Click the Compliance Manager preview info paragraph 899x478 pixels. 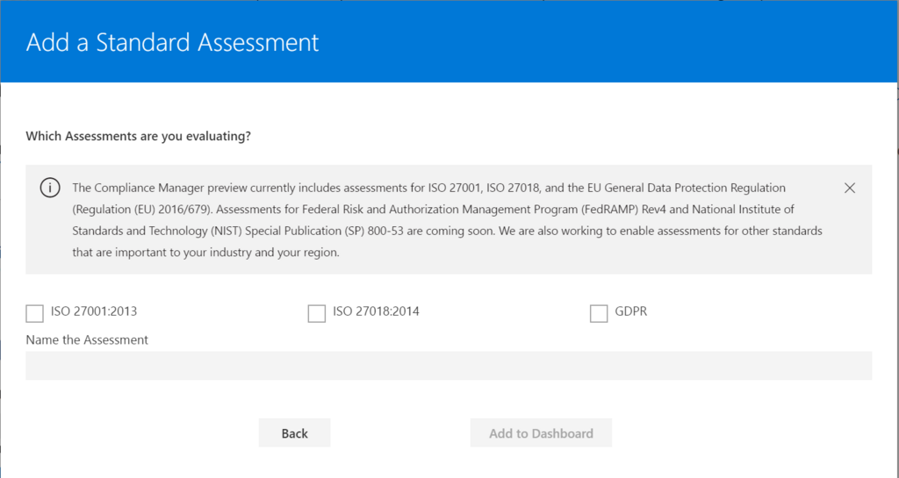click(x=447, y=220)
